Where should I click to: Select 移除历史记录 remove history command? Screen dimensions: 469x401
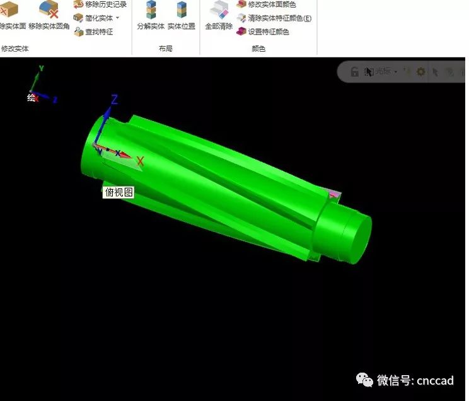(x=100, y=4)
